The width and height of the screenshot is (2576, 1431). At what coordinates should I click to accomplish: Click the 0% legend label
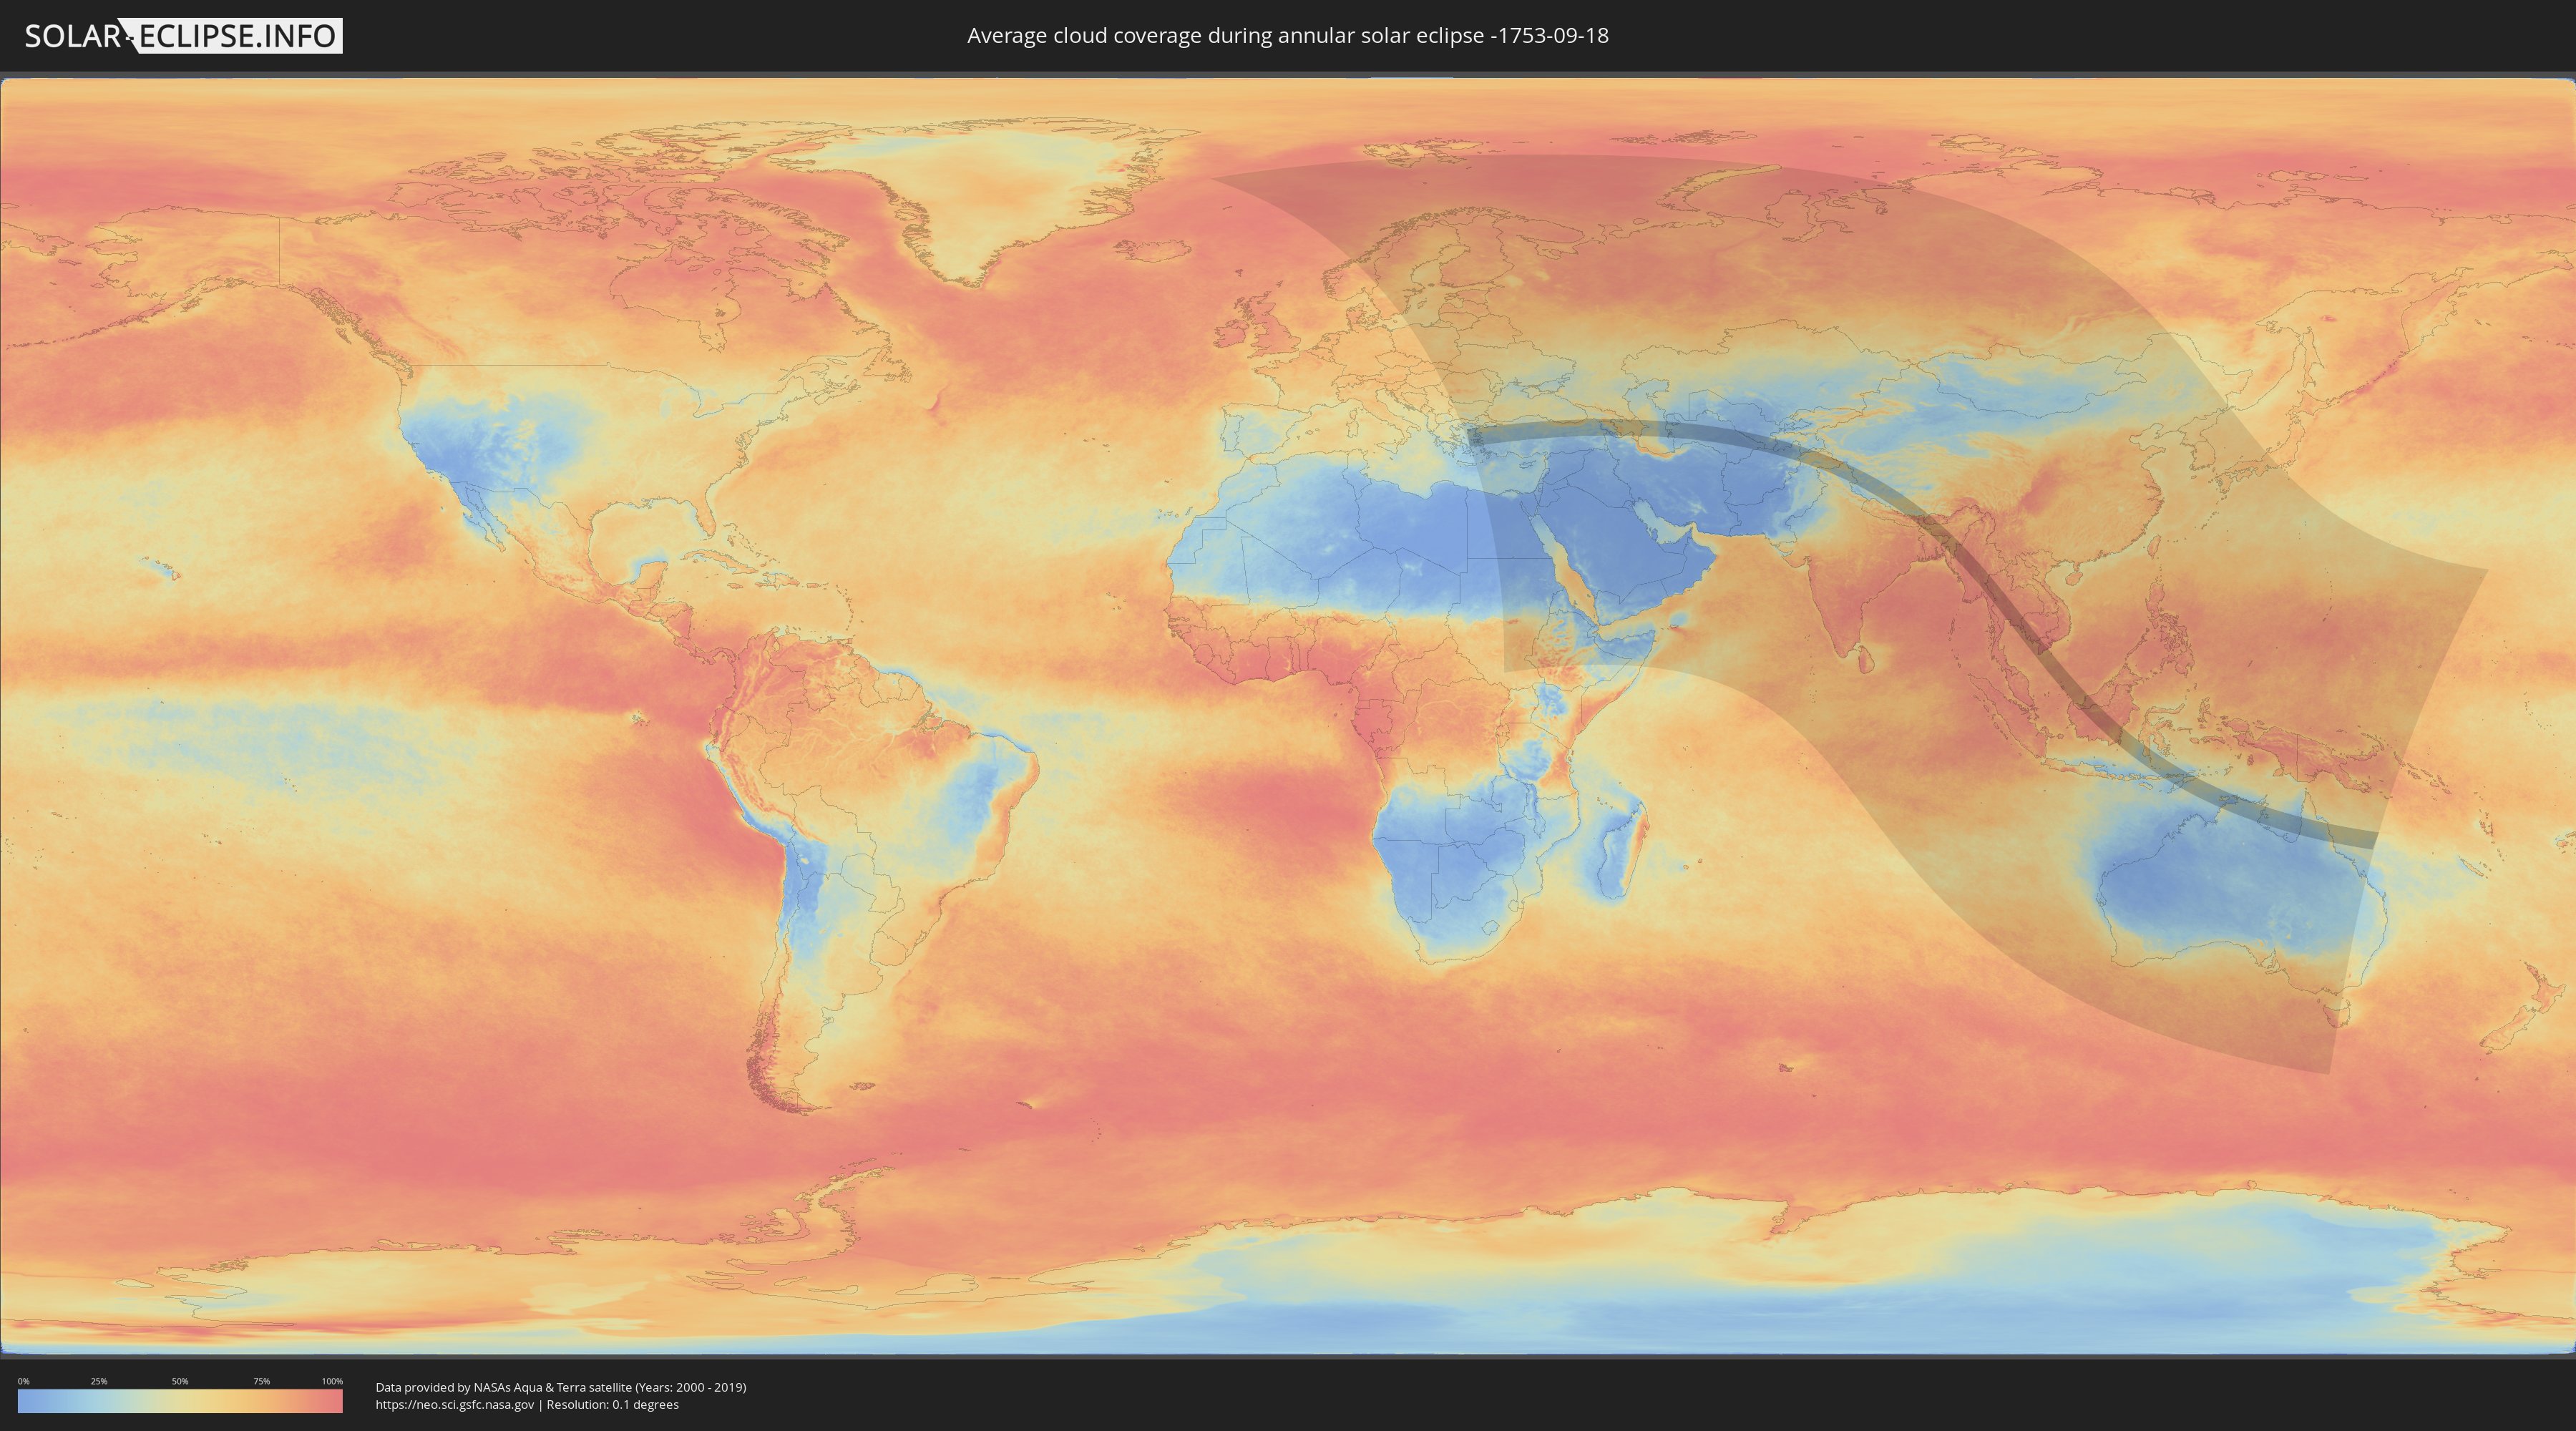tap(23, 1381)
